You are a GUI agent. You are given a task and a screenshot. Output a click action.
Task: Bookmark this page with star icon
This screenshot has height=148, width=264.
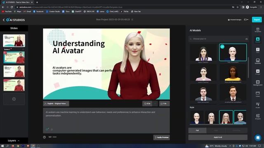[x=238, y=7]
